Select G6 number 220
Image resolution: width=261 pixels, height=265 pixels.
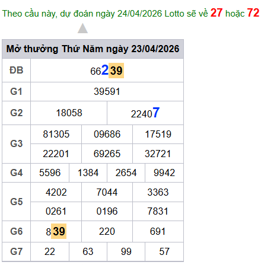coord(107,231)
